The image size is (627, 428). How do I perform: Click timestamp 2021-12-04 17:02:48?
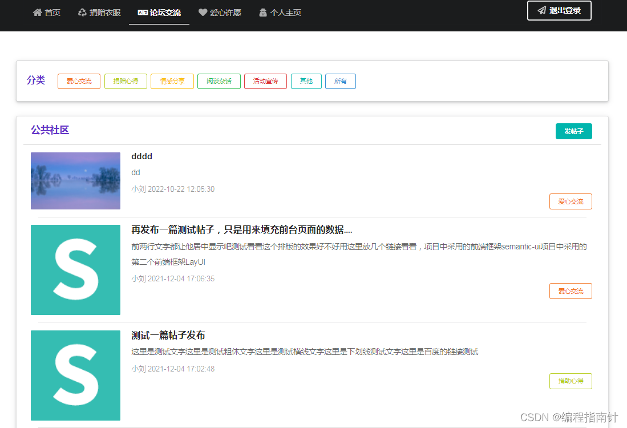(x=181, y=369)
